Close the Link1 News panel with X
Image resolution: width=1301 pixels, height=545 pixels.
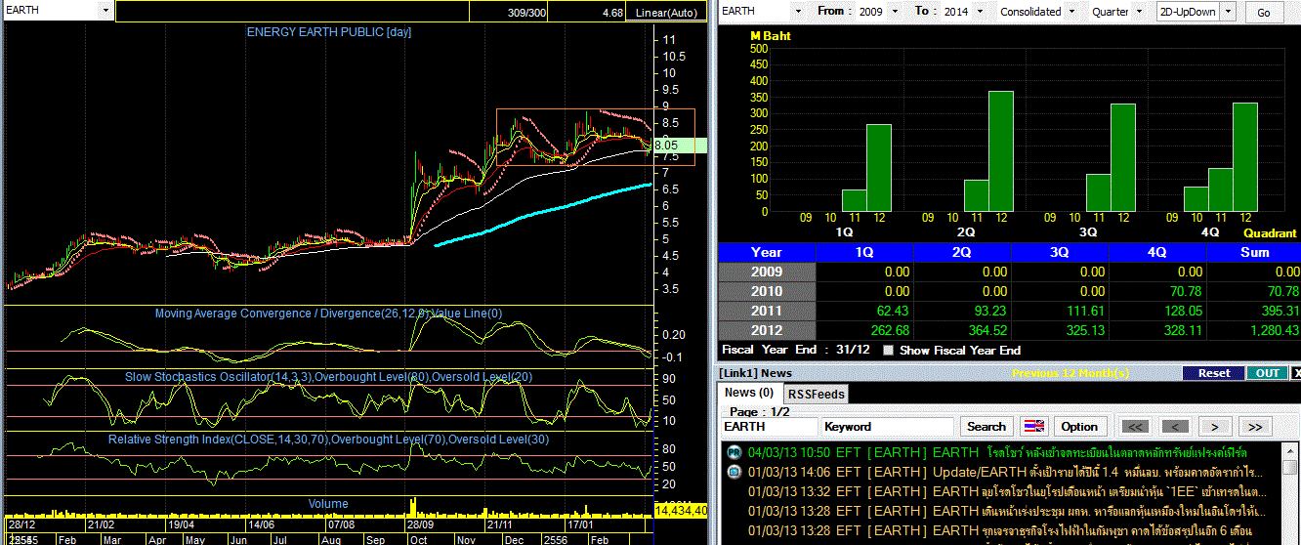pos(1295,373)
